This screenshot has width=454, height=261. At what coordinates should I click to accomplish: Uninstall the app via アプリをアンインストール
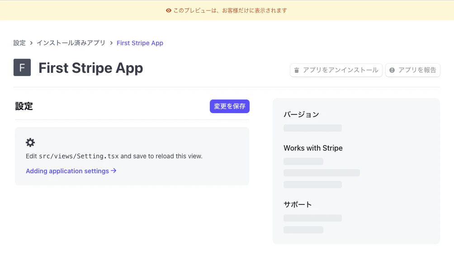tap(336, 70)
